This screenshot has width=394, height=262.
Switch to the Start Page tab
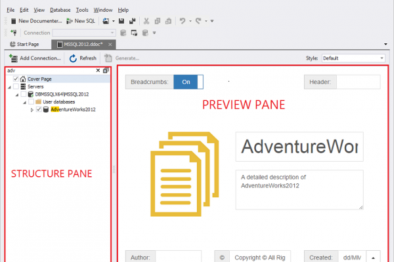(24, 45)
